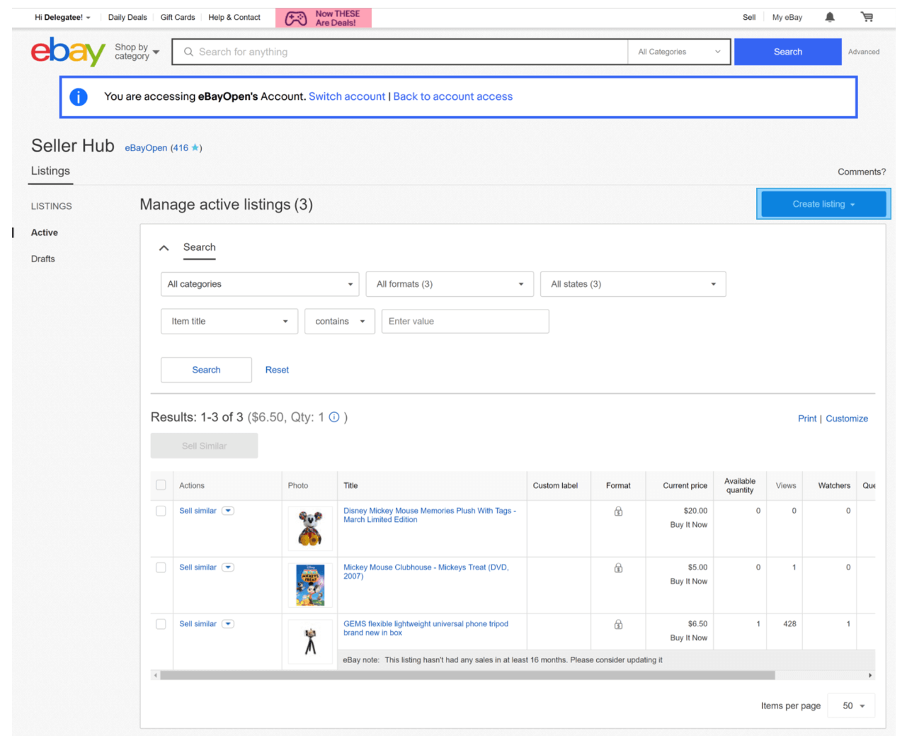Viewport: 907px width, 736px height.
Task: Collapse the Search filter section
Action: click(164, 248)
